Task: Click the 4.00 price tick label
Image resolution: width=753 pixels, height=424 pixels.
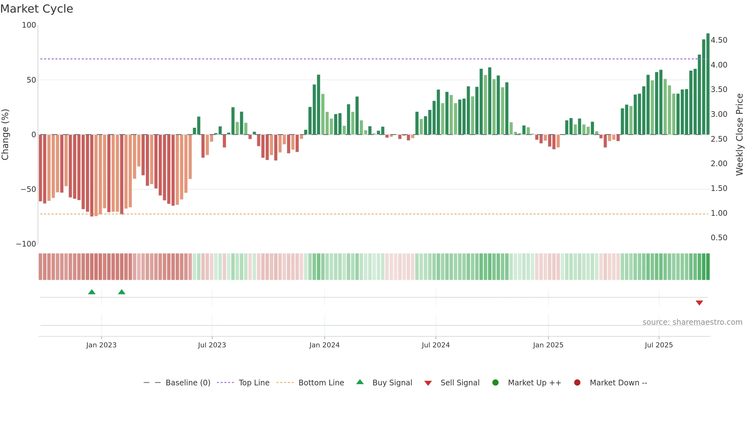Action: click(x=719, y=65)
